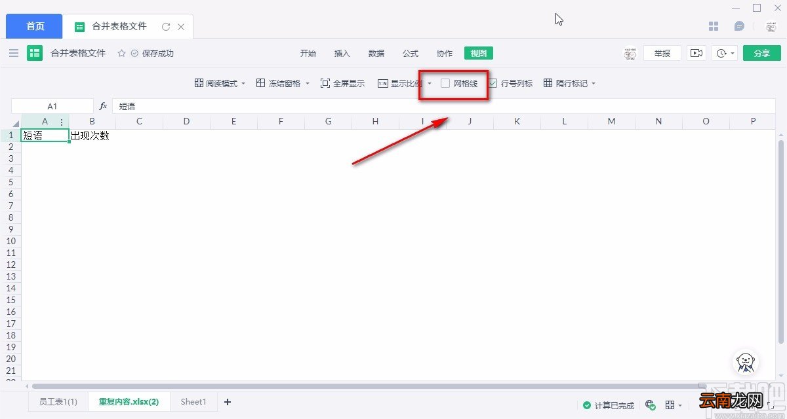Screen dimensions: 787x419
Task: Open the chat message bubble icon
Action: (x=739, y=26)
